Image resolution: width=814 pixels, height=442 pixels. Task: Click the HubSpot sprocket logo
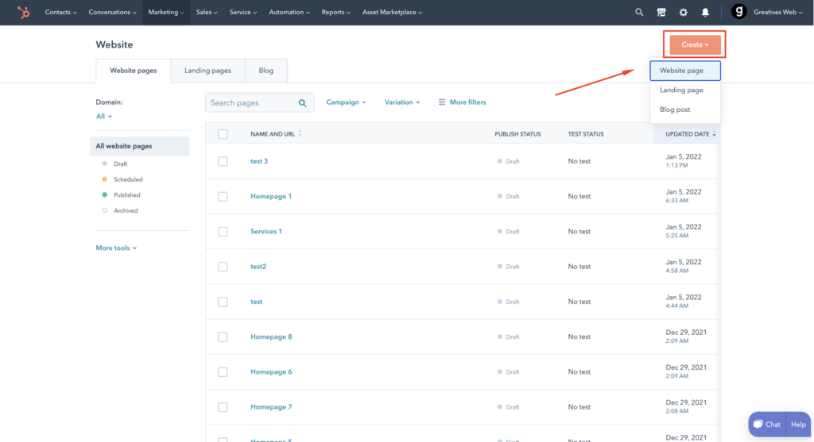point(23,12)
